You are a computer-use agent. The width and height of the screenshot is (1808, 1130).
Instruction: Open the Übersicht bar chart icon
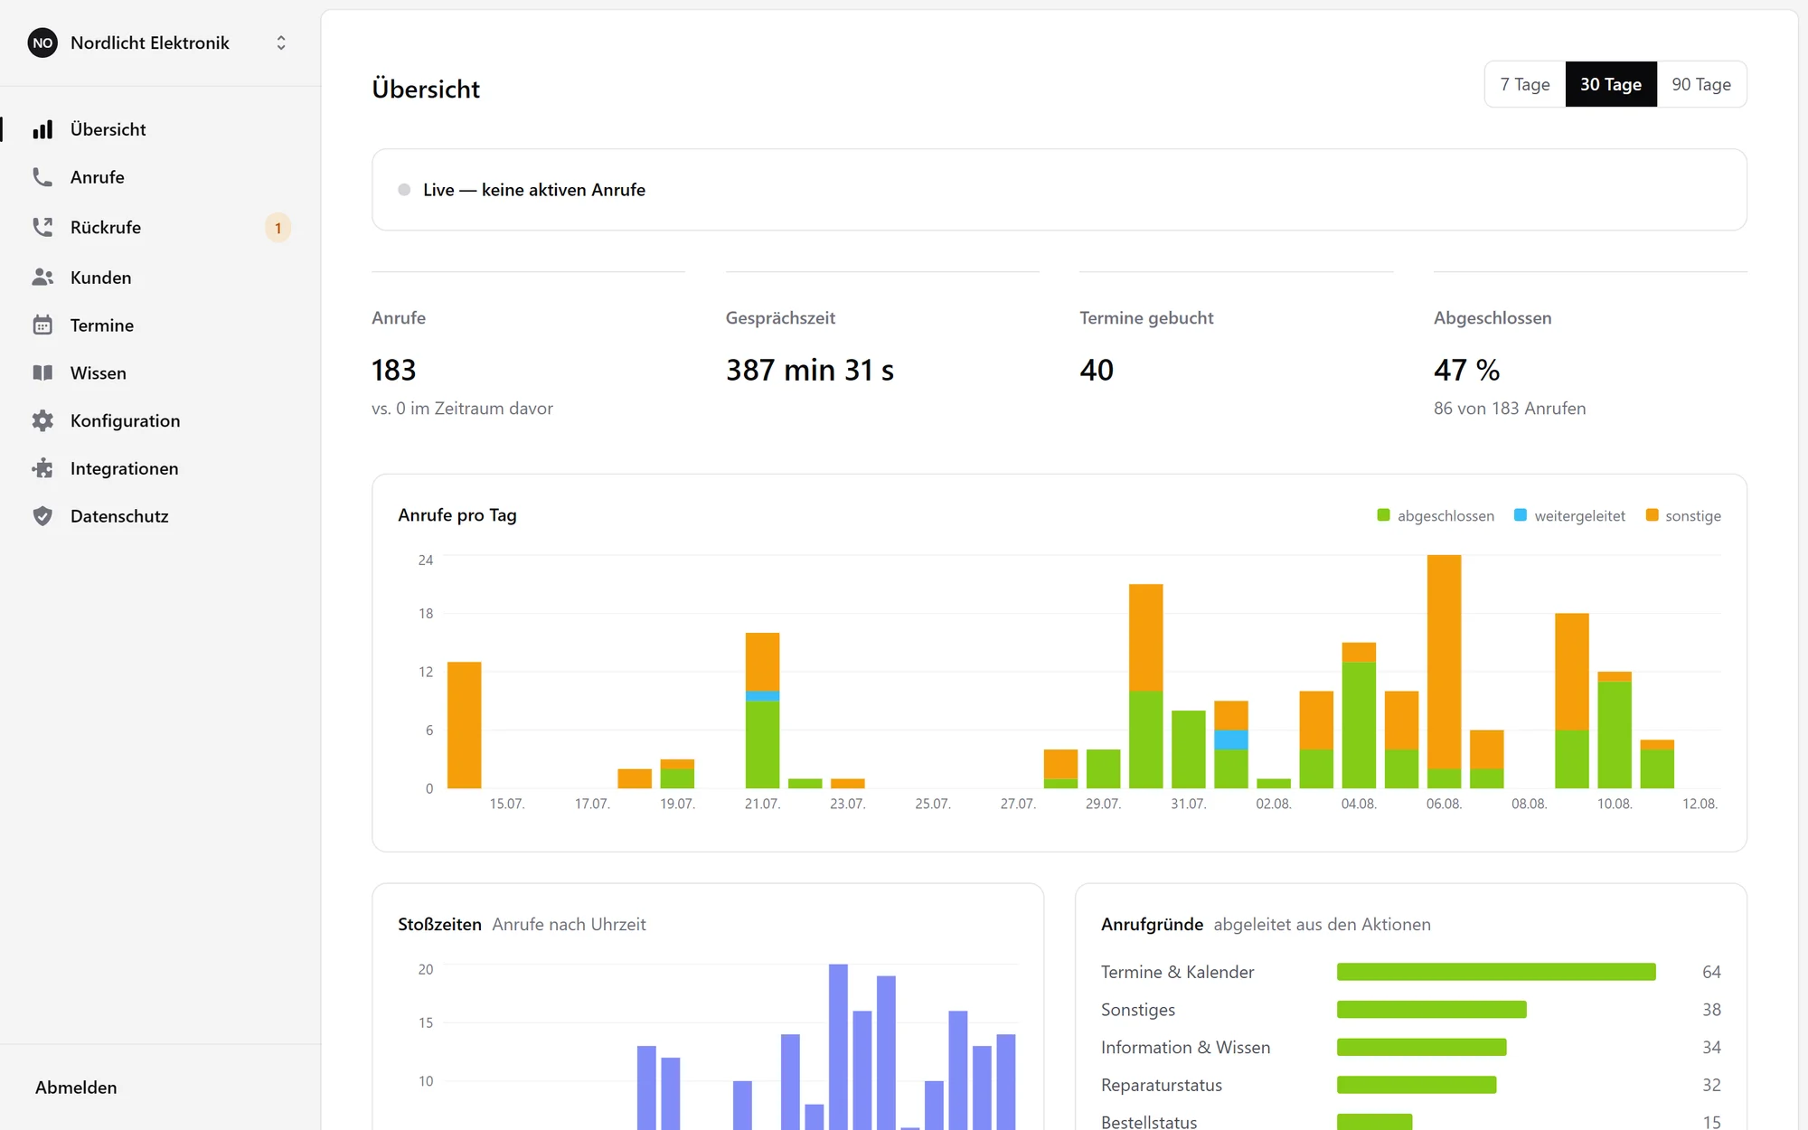pyautogui.click(x=42, y=129)
